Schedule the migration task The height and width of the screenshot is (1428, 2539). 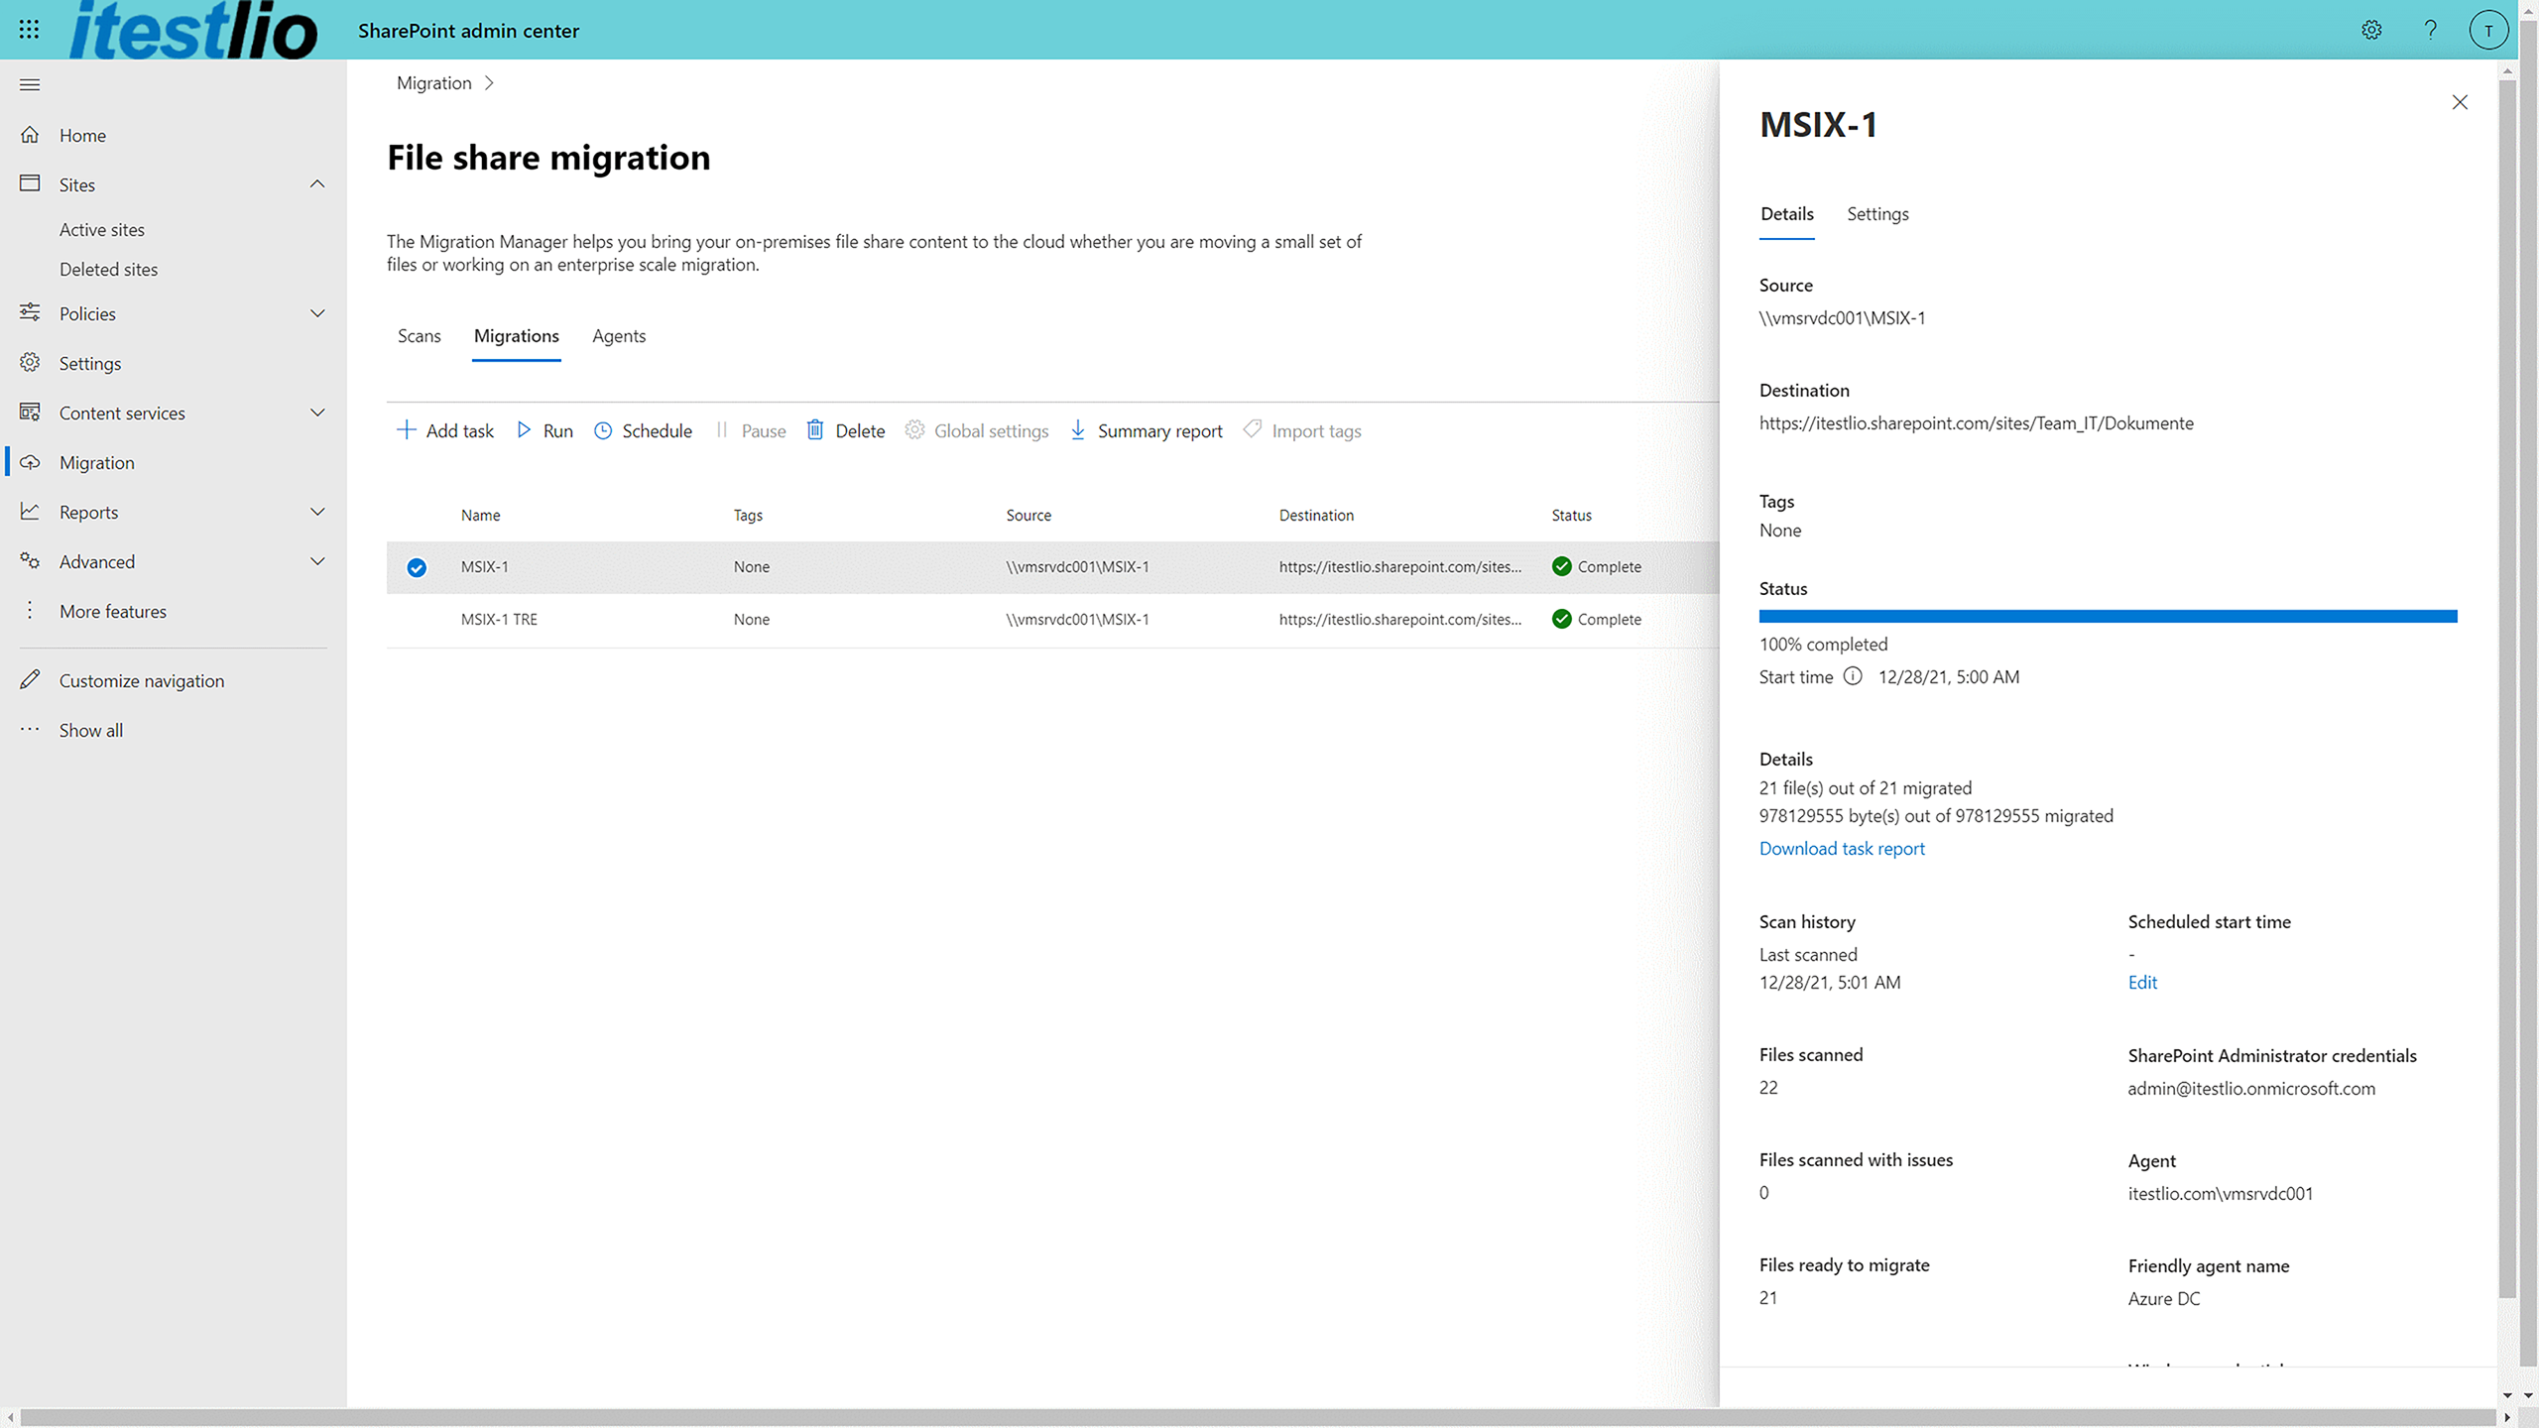coord(643,430)
